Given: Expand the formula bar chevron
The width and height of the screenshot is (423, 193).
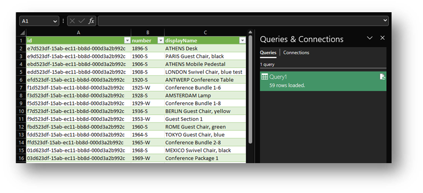Looking at the screenshot, I should pos(385,21).
